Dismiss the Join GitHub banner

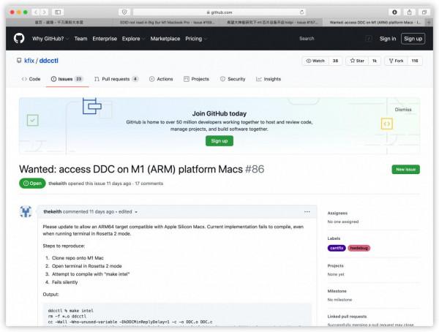click(404, 109)
